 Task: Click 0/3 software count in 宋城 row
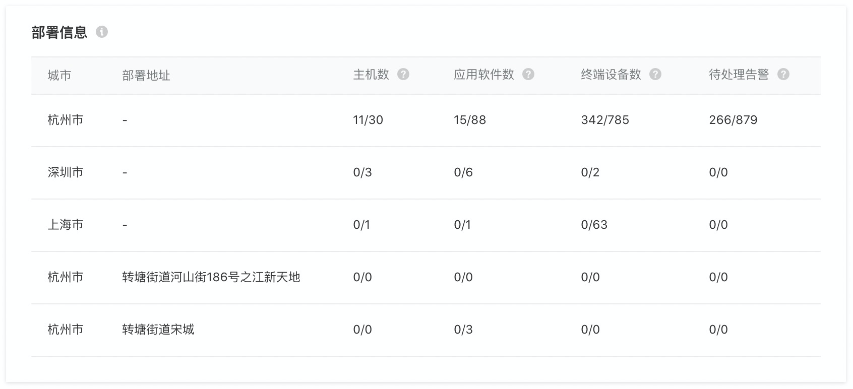point(463,330)
